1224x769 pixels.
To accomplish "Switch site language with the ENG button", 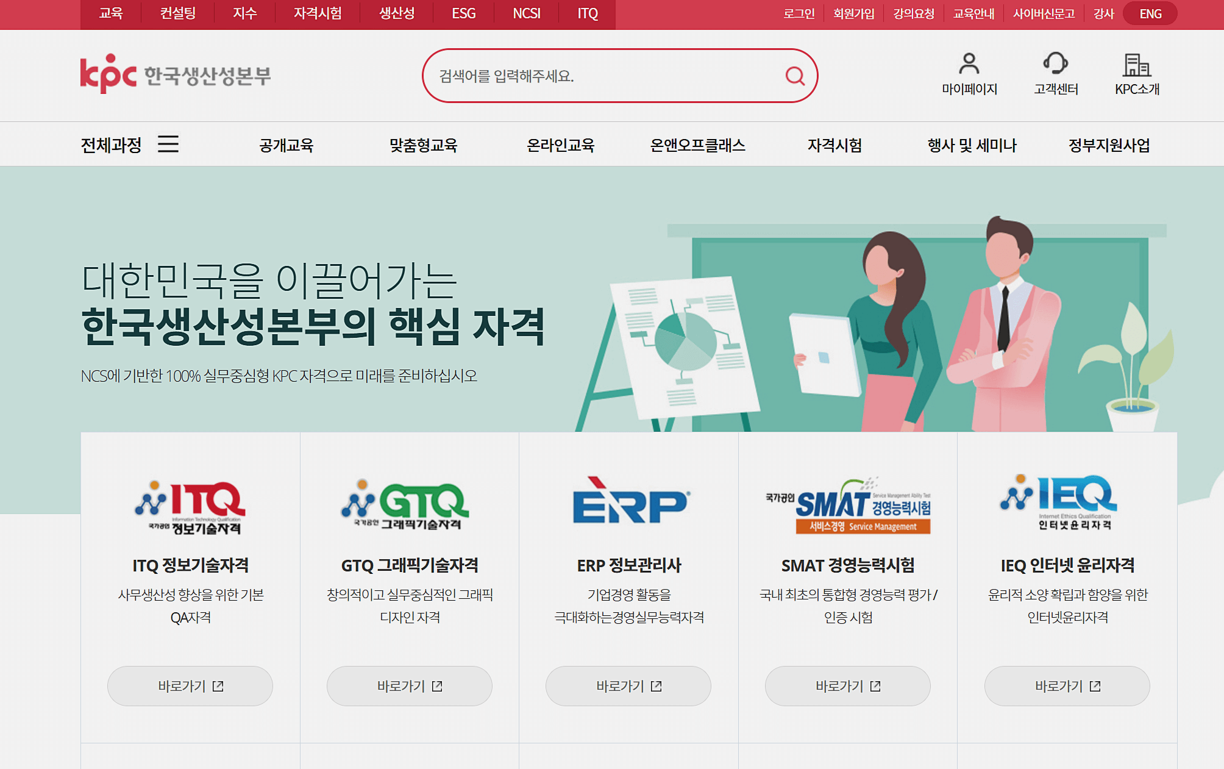I will [1150, 13].
